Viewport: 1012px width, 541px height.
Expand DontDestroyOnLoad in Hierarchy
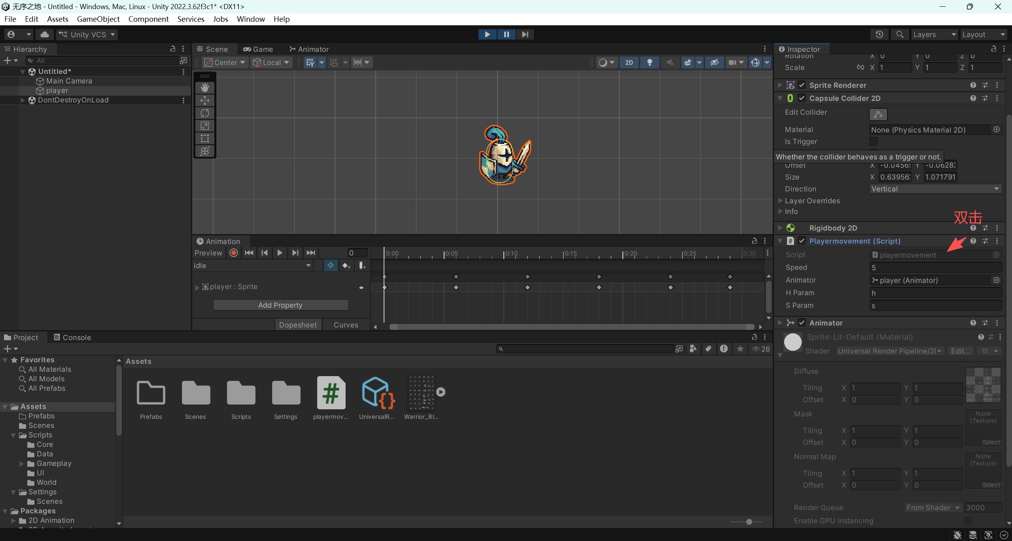[23, 100]
